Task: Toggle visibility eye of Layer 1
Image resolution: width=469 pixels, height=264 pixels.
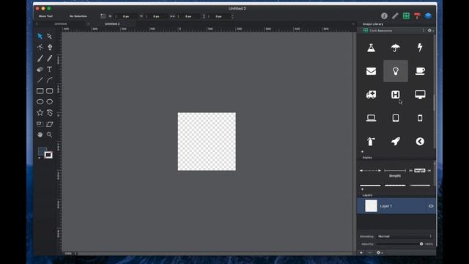Action: tap(431, 206)
